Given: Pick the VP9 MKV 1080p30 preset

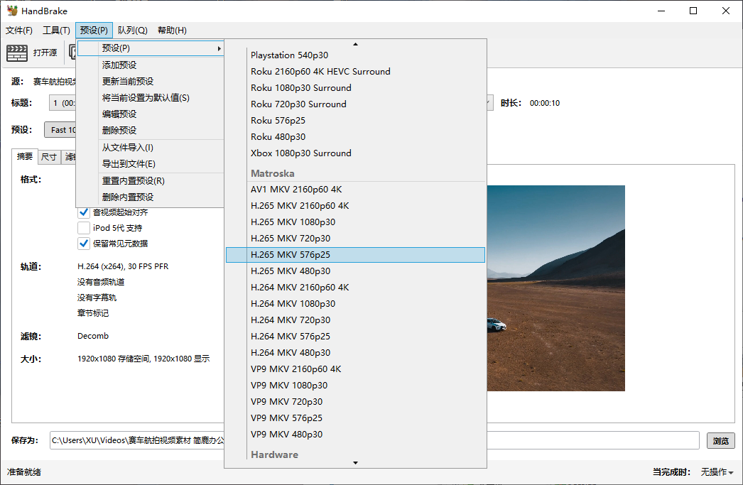Looking at the screenshot, I should (x=289, y=386).
